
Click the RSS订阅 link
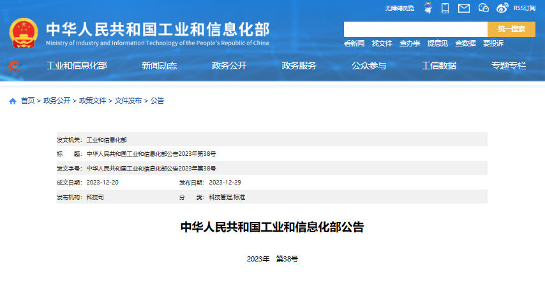coord(525,8)
